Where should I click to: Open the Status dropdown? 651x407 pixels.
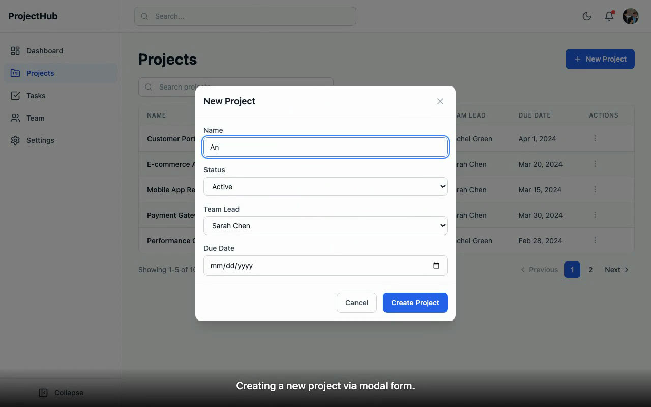coord(325,187)
